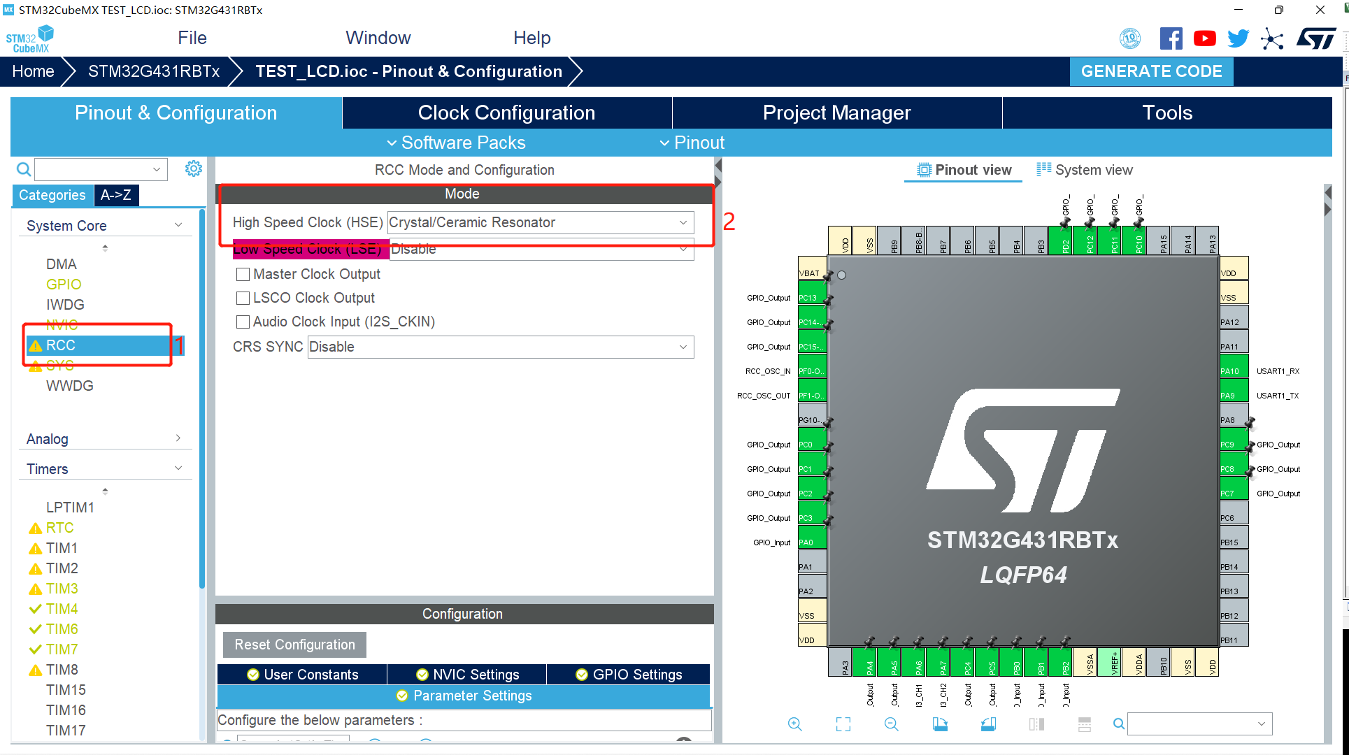This screenshot has height=755, width=1349.
Task: Select WWDG in System Core list
Action: tap(69, 386)
